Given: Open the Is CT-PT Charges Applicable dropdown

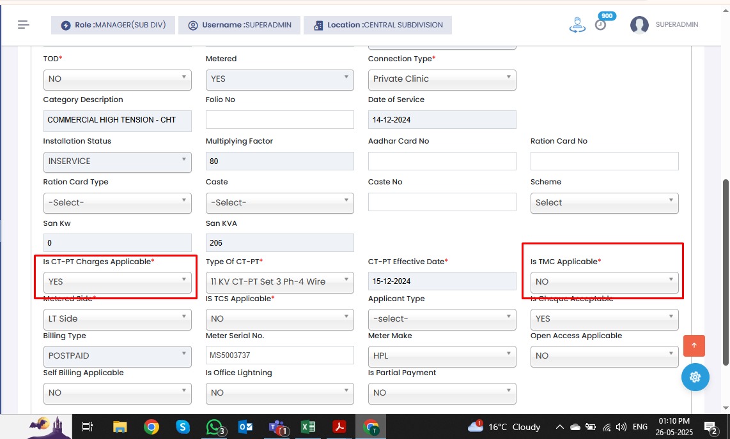Looking at the screenshot, I should [x=118, y=282].
